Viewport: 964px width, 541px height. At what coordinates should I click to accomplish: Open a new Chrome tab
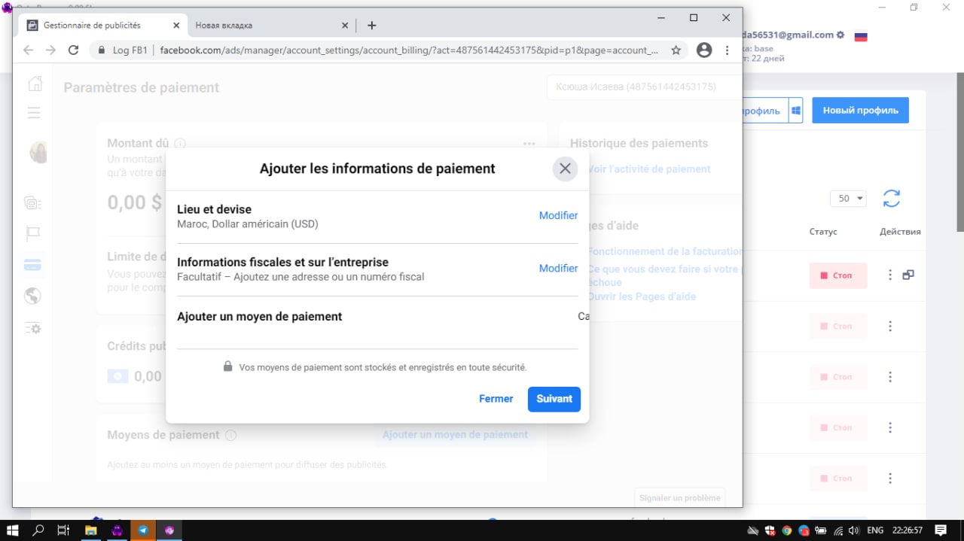371,25
